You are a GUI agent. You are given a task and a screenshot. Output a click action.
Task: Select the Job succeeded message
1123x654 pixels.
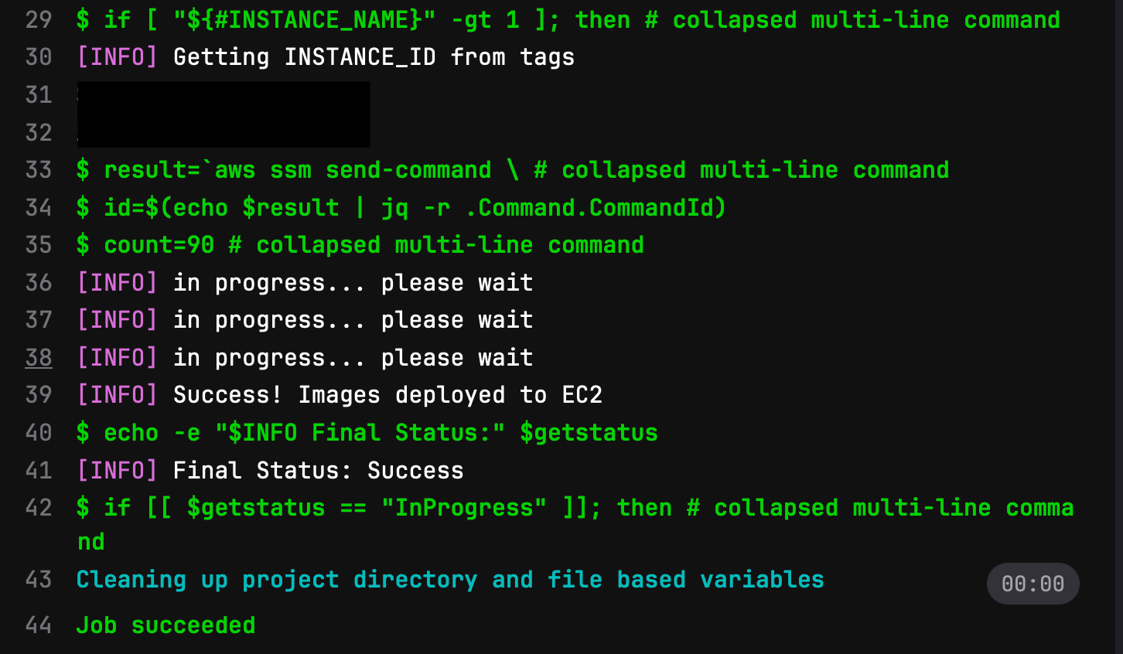click(166, 625)
